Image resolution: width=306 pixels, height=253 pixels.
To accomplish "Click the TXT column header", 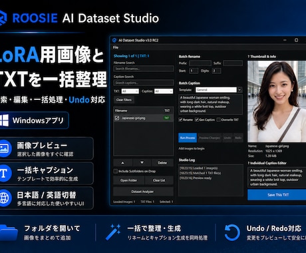I will 167,111.
